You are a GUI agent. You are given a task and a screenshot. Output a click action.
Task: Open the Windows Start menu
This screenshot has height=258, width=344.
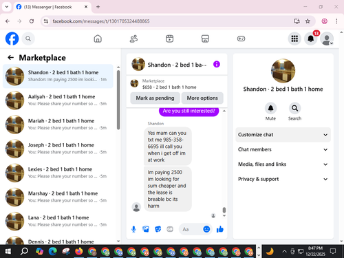tap(8, 252)
